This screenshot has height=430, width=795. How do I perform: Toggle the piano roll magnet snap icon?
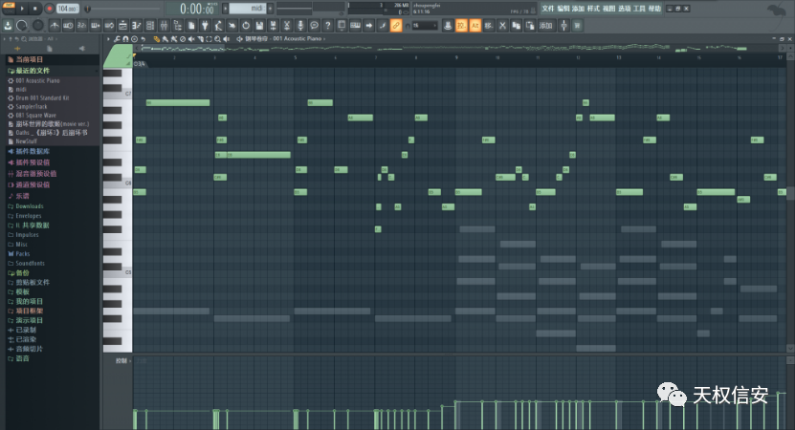point(124,39)
